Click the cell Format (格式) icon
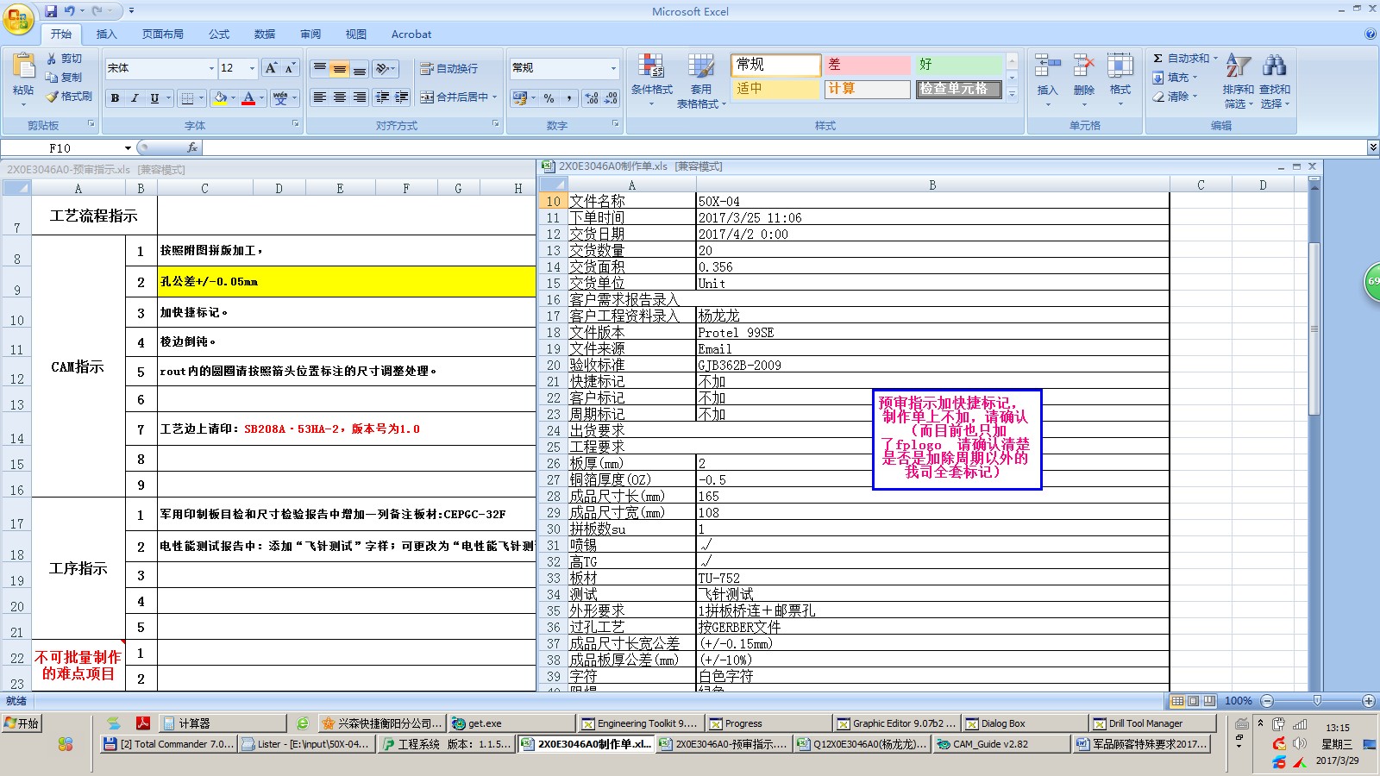 click(1120, 66)
